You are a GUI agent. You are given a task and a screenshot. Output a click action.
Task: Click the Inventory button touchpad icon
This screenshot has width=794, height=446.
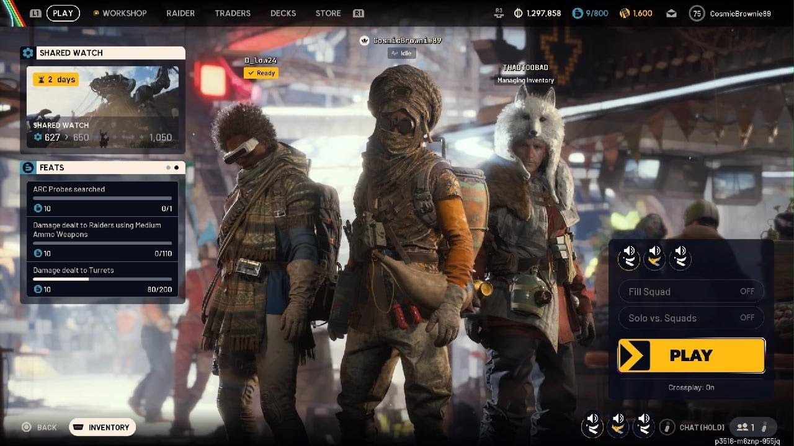pos(79,427)
